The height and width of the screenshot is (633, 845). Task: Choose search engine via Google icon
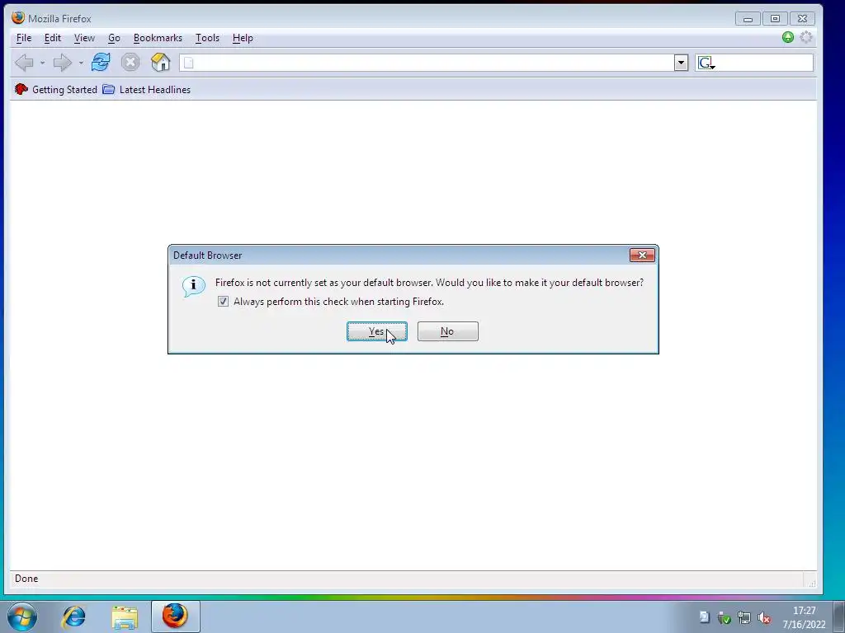tap(706, 63)
